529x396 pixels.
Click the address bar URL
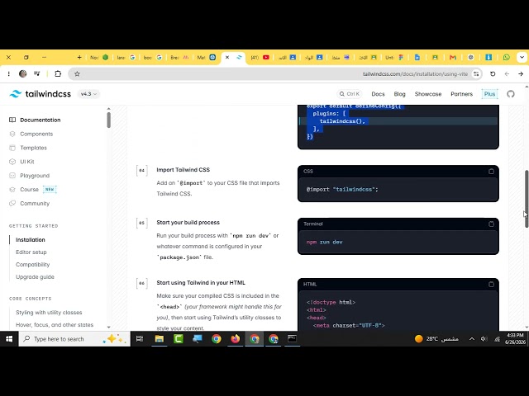(x=415, y=73)
